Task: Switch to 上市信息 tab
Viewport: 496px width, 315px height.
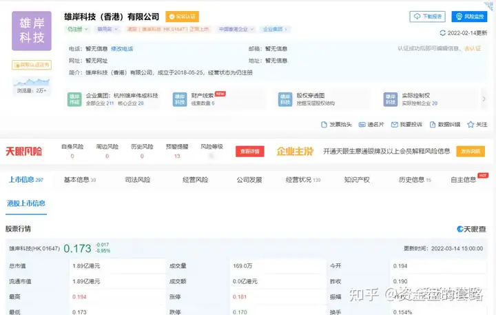Action: pyautogui.click(x=26, y=180)
